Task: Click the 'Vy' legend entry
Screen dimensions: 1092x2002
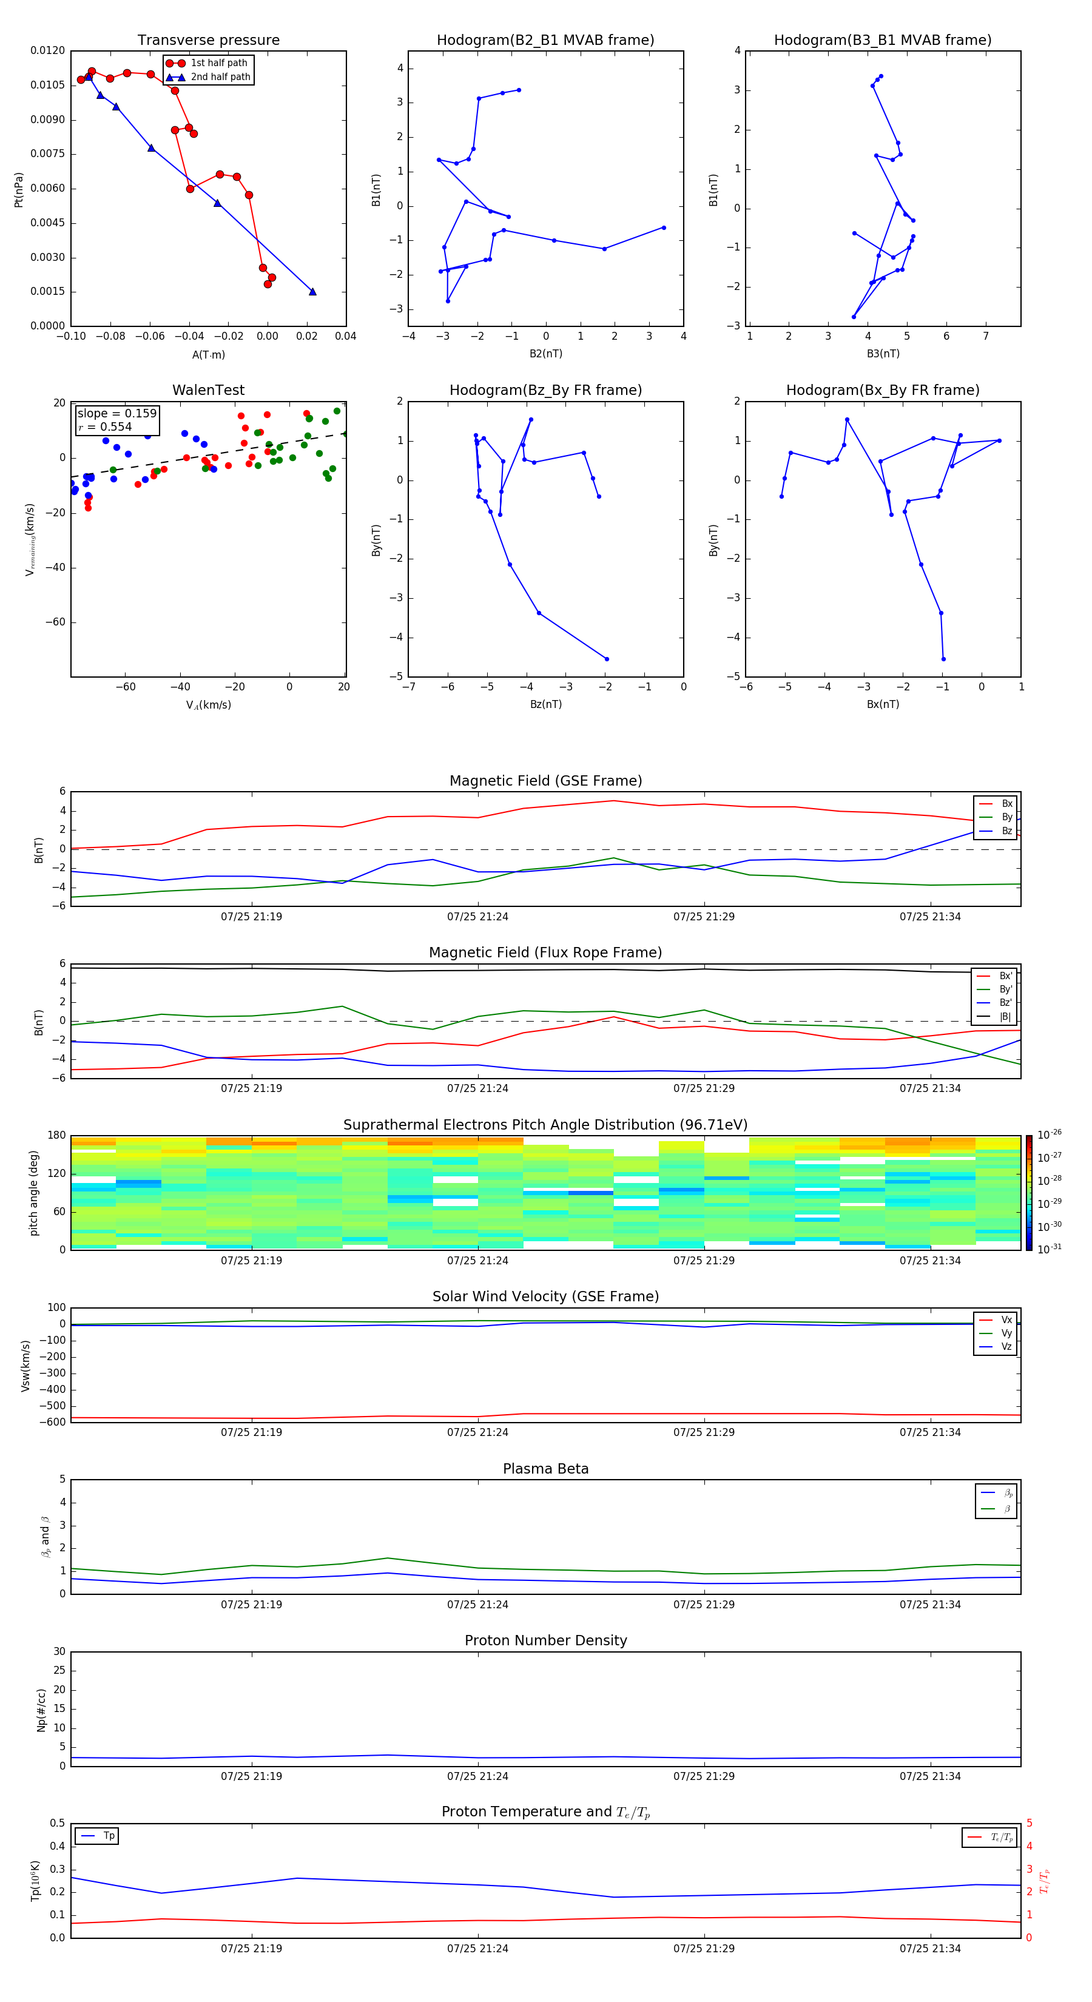Action: pyautogui.click(x=996, y=1333)
